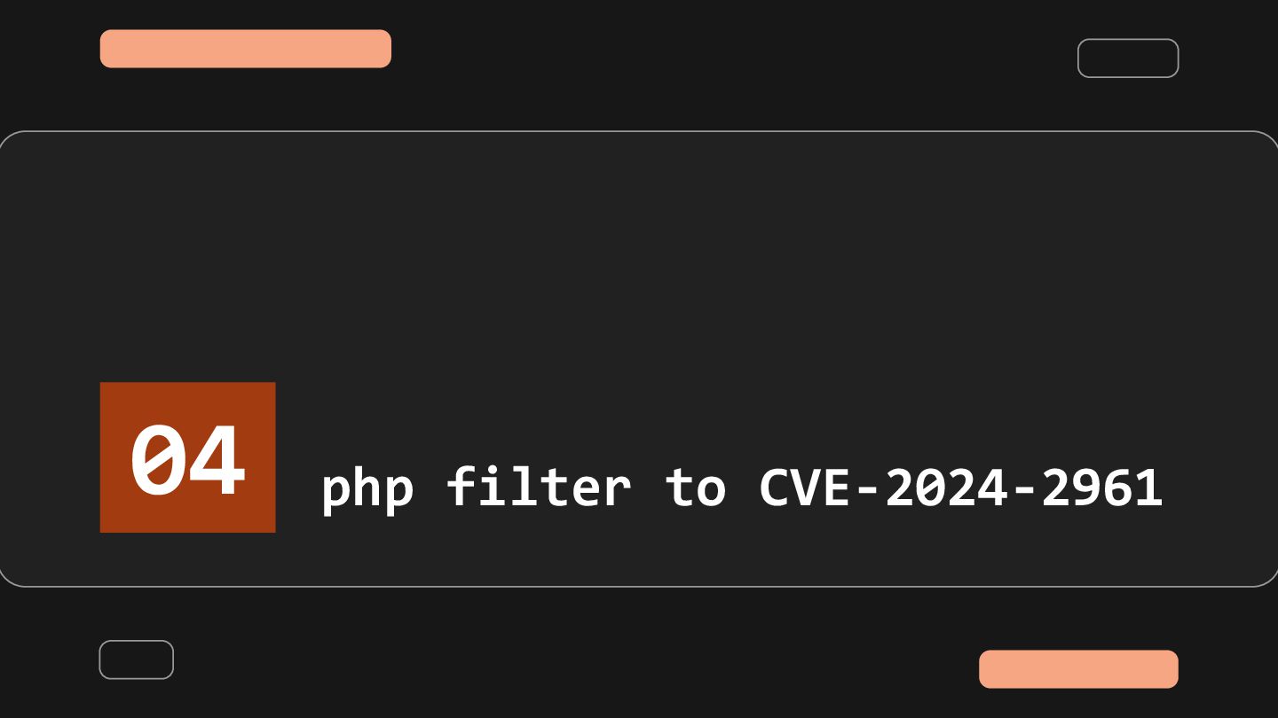The width and height of the screenshot is (1278, 718).
Task: Click the digit 0 in the 04 badge
Action: click(x=157, y=461)
